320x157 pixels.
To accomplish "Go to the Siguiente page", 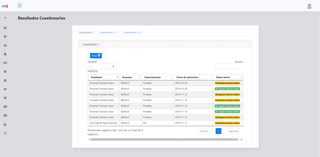I will tap(233, 131).
